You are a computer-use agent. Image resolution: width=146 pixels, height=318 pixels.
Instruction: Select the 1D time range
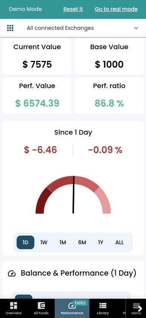point(26,242)
